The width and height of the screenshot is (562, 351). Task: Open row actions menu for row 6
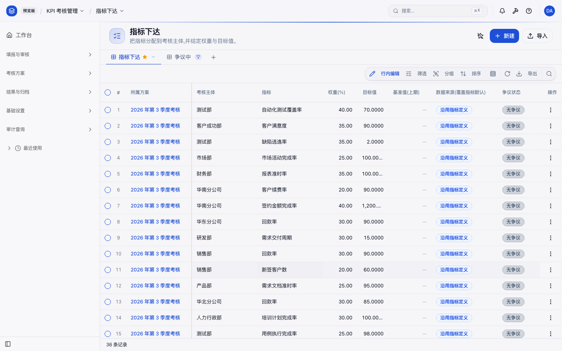tap(551, 190)
